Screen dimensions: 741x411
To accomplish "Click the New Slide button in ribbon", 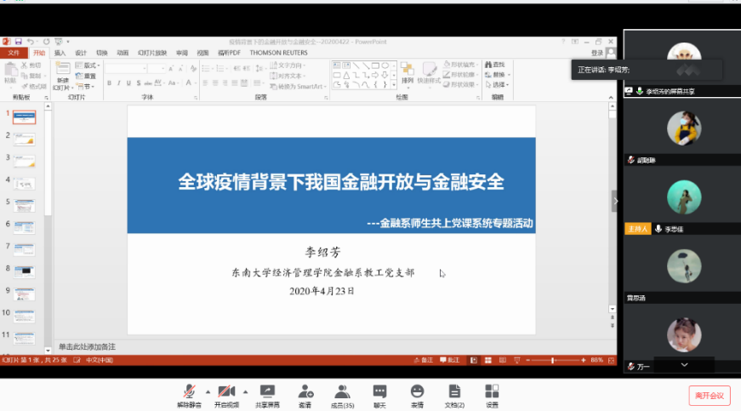I will click(x=63, y=78).
